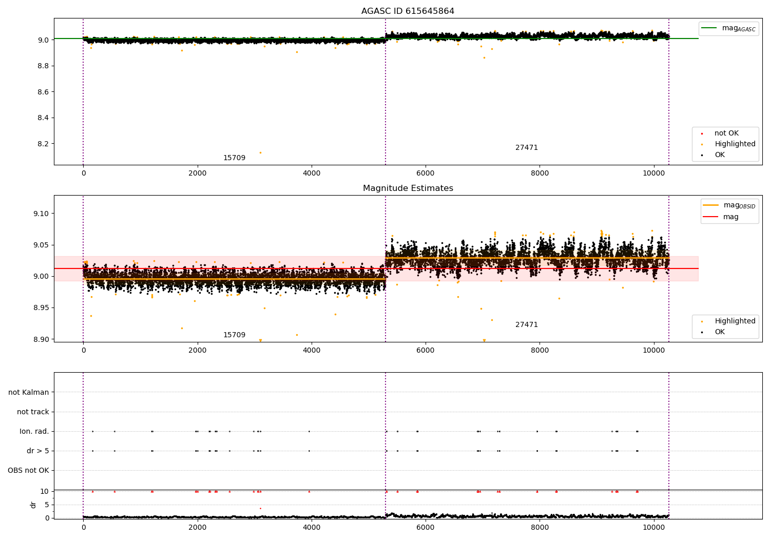Screen dimensions: 770x539
Task: Click the orange mag OBSID legend entry
Action: 729,205
